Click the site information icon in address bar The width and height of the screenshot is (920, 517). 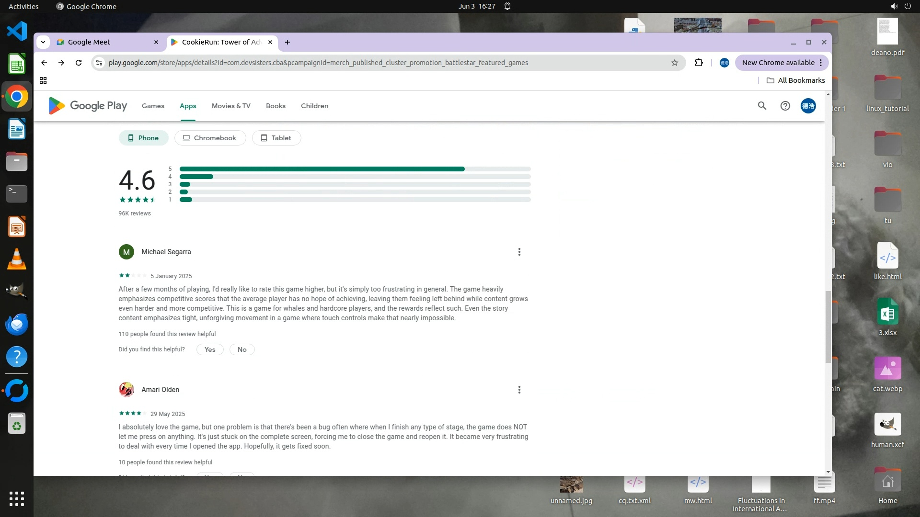tap(99, 63)
